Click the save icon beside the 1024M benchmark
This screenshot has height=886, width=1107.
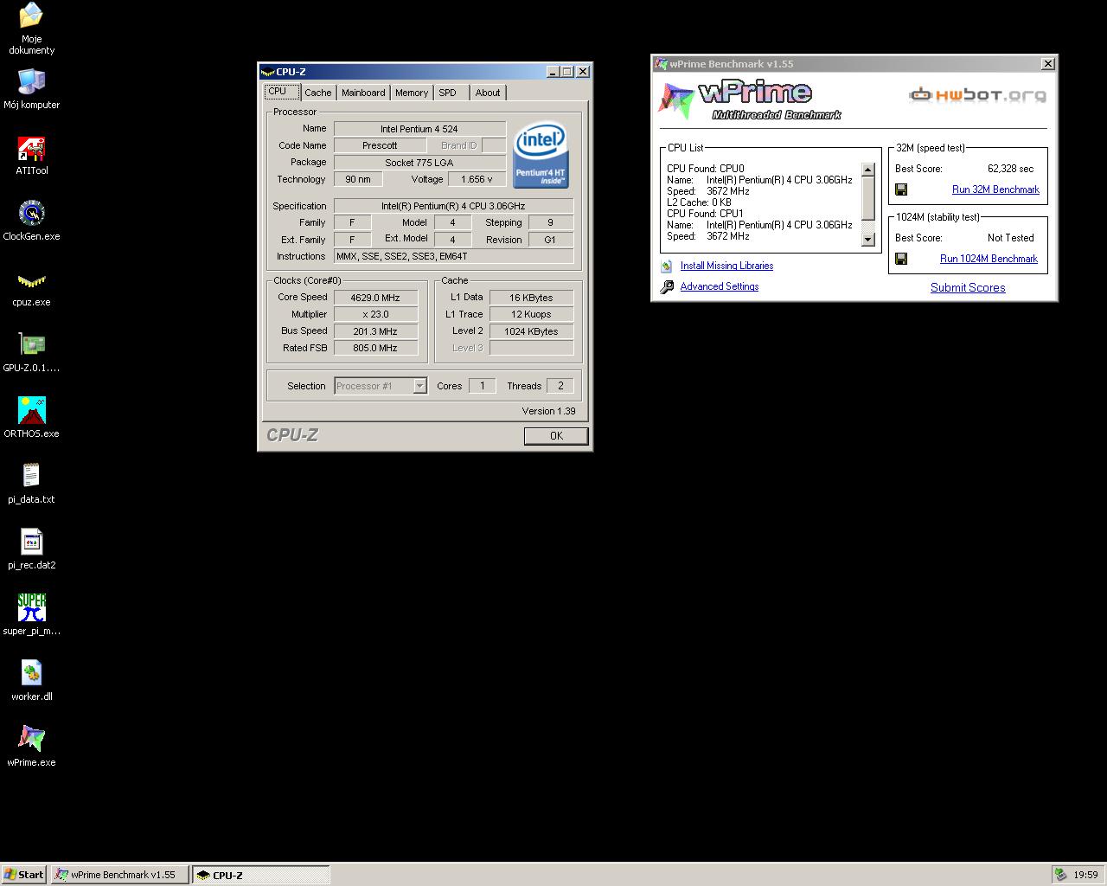pyautogui.click(x=901, y=259)
